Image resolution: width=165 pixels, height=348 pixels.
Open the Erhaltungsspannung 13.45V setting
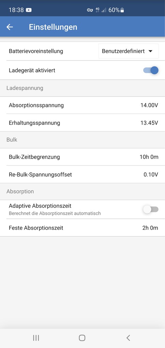[x=82, y=123]
